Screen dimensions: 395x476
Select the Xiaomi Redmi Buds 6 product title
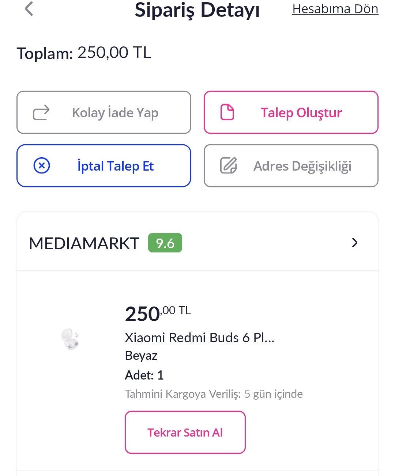[199, 338]
